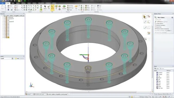Apply the Tangent assembly condition
Screen dimensions: 174x98
click(x=94, y=6)
